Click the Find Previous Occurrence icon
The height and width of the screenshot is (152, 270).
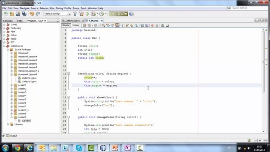pyautogui.click(x=108, y=25)
